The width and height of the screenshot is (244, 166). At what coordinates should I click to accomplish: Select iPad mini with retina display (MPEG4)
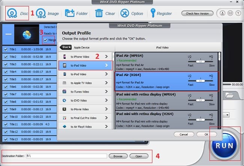pos(166,101)
